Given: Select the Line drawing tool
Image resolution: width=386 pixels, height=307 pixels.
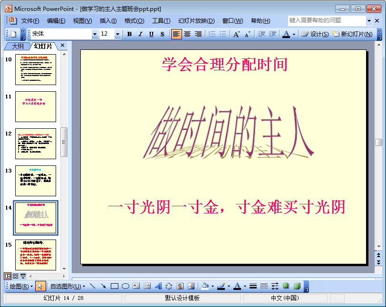Looking at the screenshot, I should click(93, 286).
